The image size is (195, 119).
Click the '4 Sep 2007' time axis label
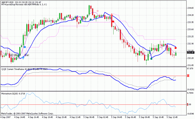point(6,117)
